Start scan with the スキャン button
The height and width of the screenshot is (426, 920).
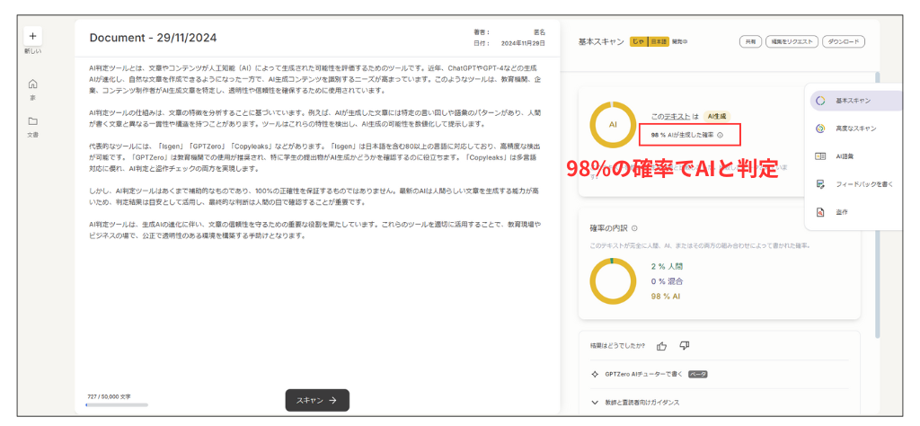click(317, 400)
